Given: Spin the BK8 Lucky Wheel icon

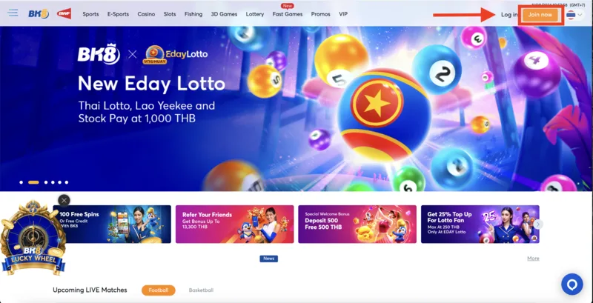Looking at the screenshot, I should tap(33, 239).
